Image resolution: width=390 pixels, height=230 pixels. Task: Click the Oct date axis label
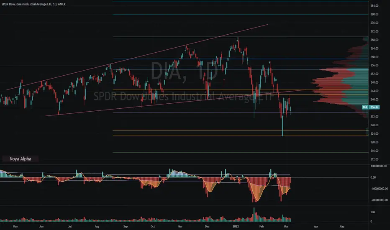coord(153,227)
